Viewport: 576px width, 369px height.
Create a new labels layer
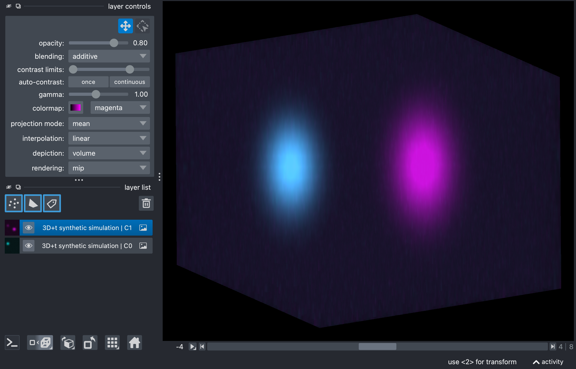52,203
